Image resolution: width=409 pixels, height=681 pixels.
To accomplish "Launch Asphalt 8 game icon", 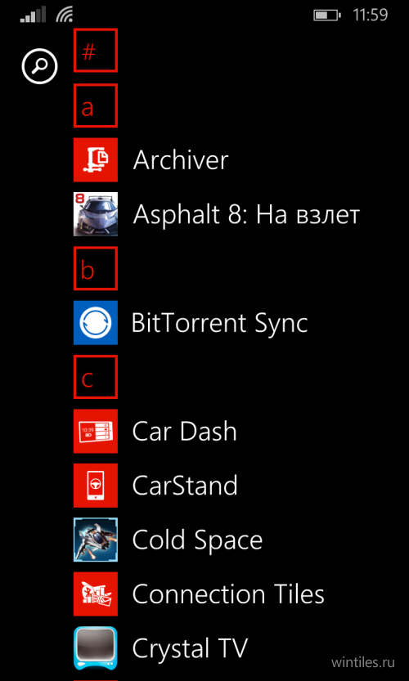I will point(95,214).
